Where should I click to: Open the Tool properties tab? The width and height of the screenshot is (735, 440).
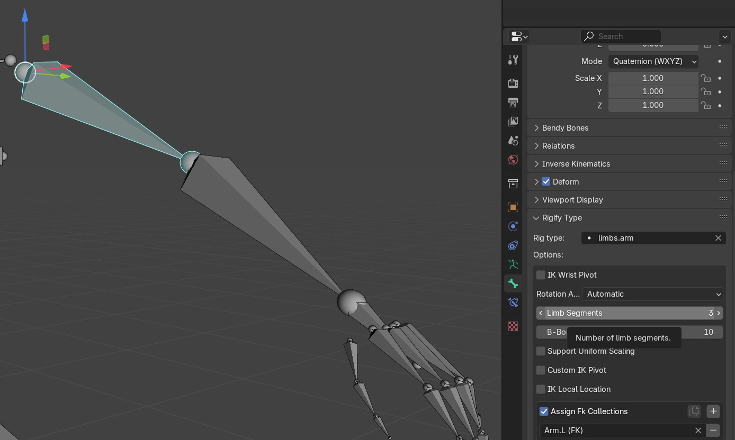tap(513, 60)
